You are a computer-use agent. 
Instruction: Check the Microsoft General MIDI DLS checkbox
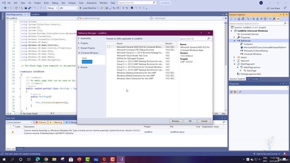point(109,47)
